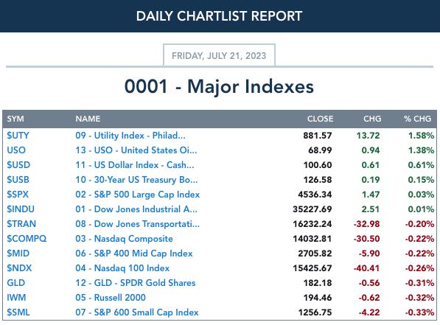
Task: Click the GLD symbol link
Action: click(15, 283)
